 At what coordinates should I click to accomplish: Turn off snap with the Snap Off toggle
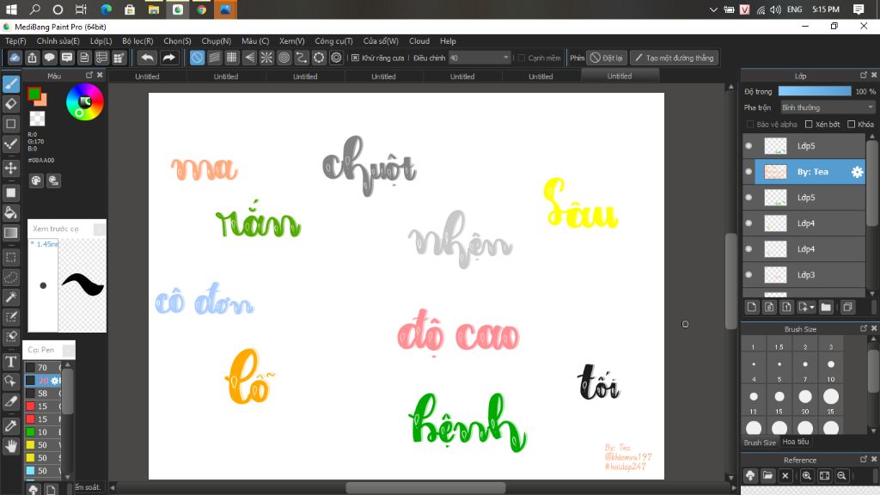pos(197,58)
